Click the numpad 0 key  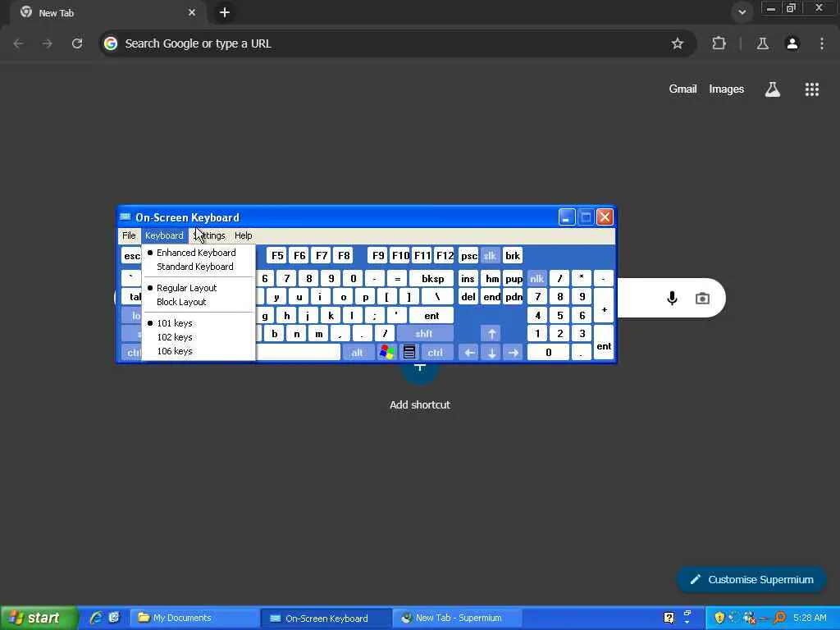[x=548, y=353]
